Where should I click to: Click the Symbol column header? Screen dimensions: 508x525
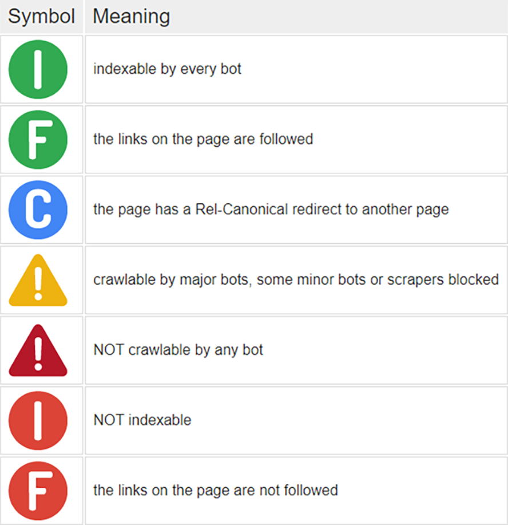(x=41, y=17)
